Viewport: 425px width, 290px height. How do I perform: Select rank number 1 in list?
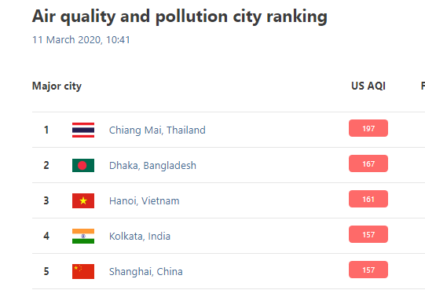click(46, 130)
